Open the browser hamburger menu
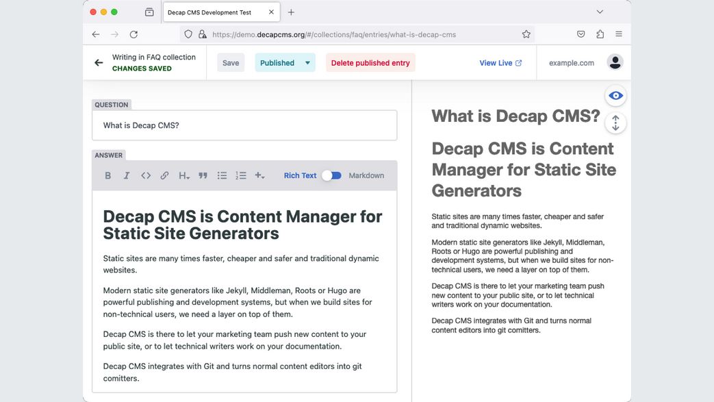Screen dimensions: 714x402 [619, 34]
